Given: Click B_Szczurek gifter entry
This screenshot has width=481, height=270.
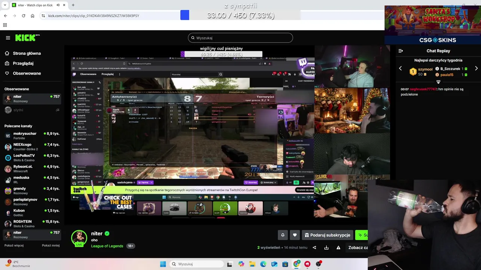Looking at the screenshot, I should tap(451, 69).
